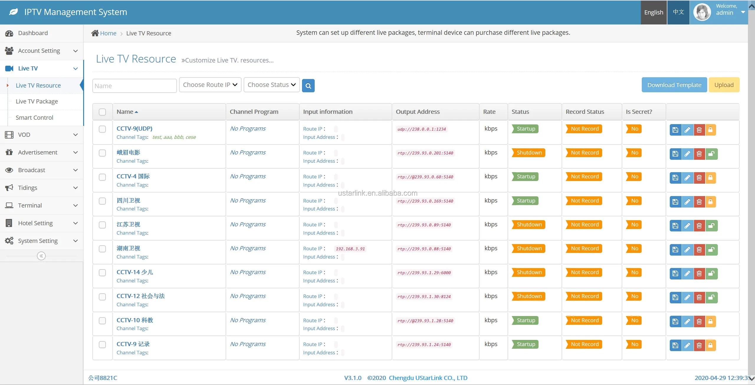Viewport: 755px width, 385px height.
Task: Click the edit pencil icon for 峨眉电影 row
Action: (x=687, y=154)
